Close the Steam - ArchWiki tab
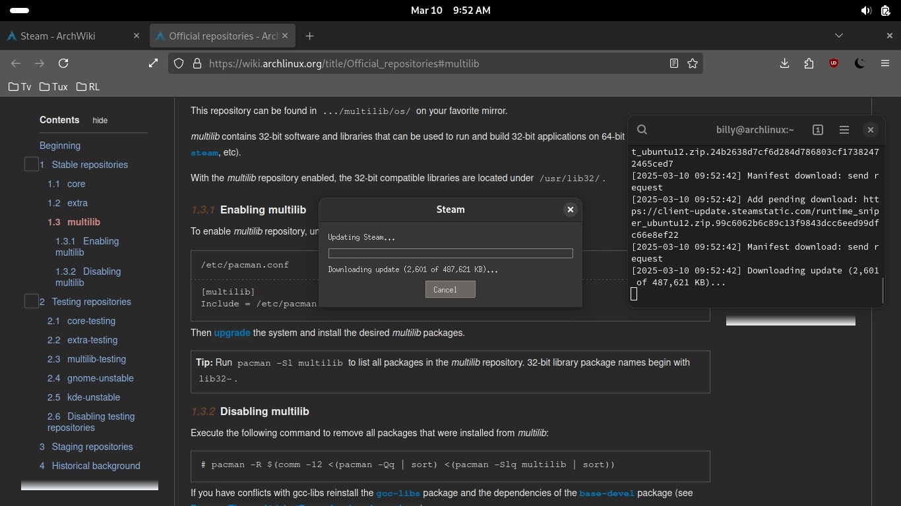 [x=137, y=36]
